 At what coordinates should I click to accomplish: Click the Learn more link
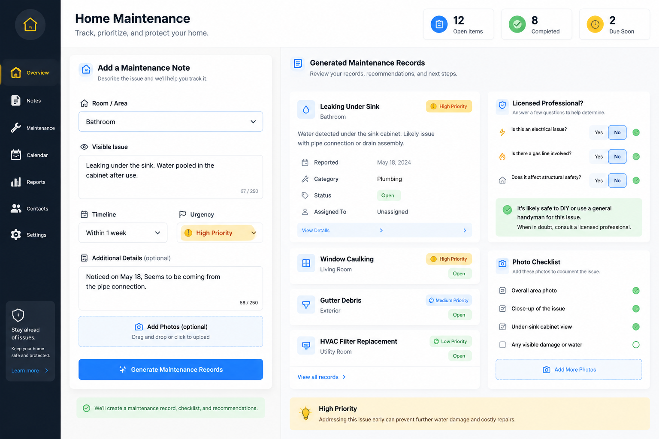(x=25, y=370)
